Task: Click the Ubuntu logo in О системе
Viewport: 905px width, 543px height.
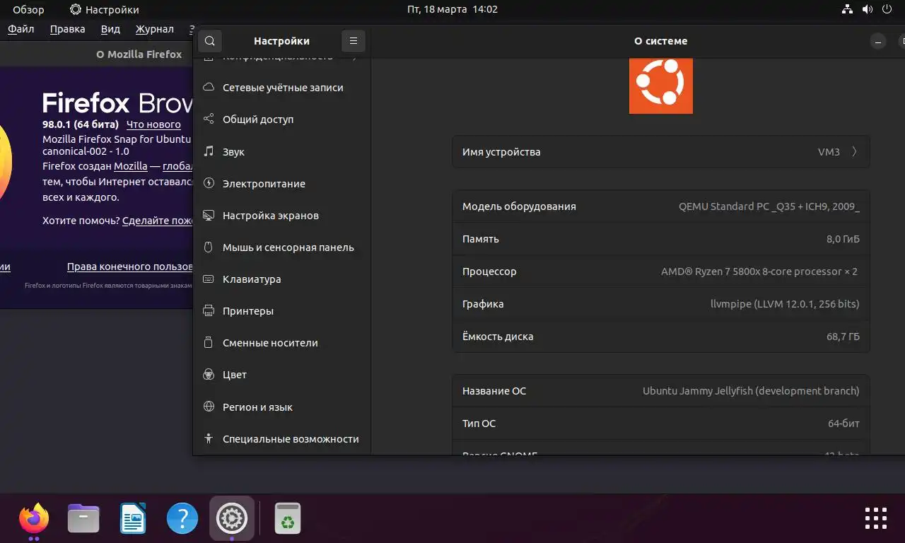Action: pyautogui.click(x=661, y=86)
